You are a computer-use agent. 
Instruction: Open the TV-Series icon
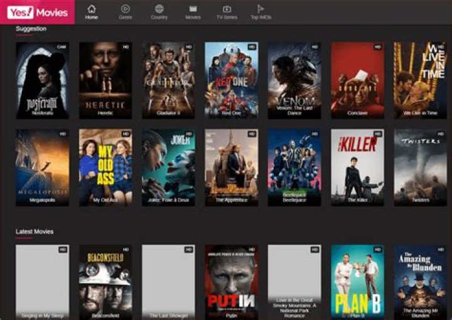coord(227,9)
